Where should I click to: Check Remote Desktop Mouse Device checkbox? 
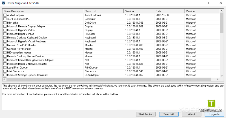click(x=5, y=56)
